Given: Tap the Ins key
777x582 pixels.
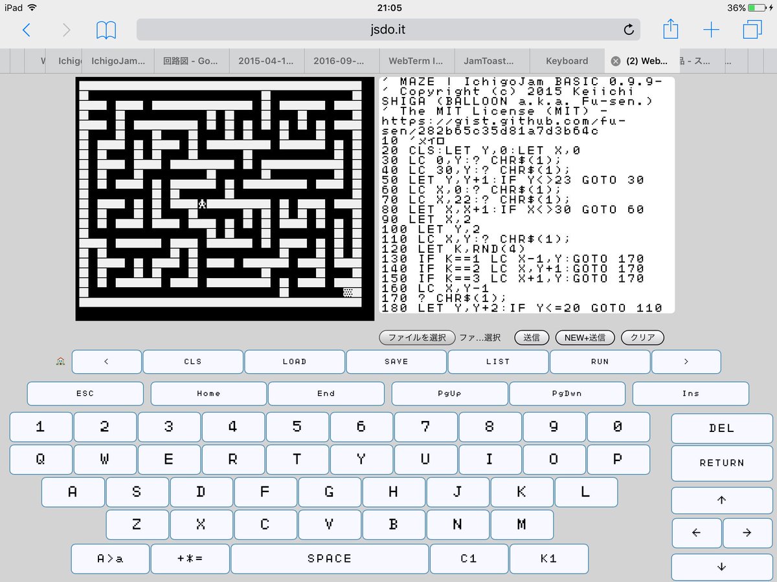Looking at the screenshot, I should click(691, 393).
